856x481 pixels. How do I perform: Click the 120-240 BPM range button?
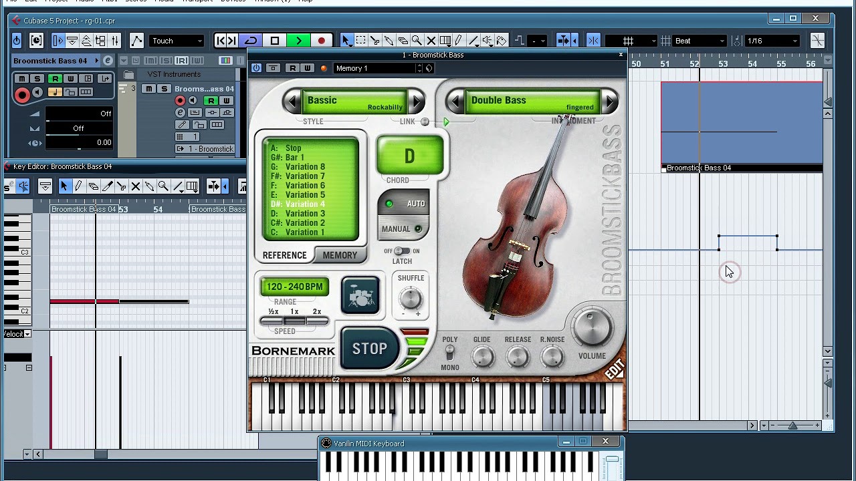click(294, 287)
